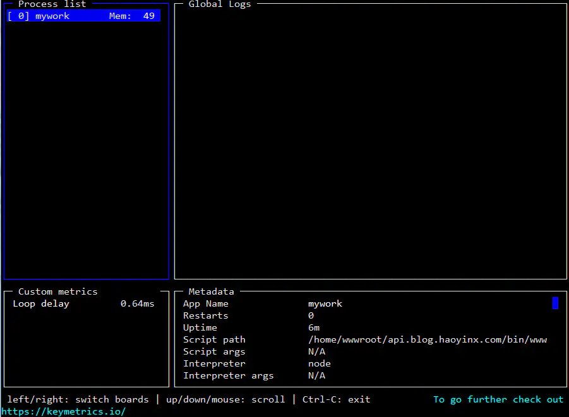Click the node interpreter value
The height and width of the screenshot is (417, 569).
(x=320, y=364)
